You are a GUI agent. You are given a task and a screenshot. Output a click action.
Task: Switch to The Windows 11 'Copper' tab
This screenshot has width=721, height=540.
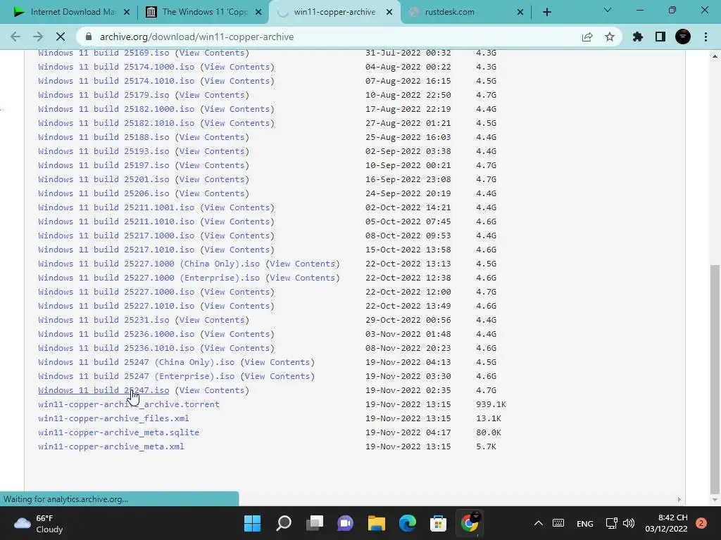pyautogui.click(x=202, y=12)
